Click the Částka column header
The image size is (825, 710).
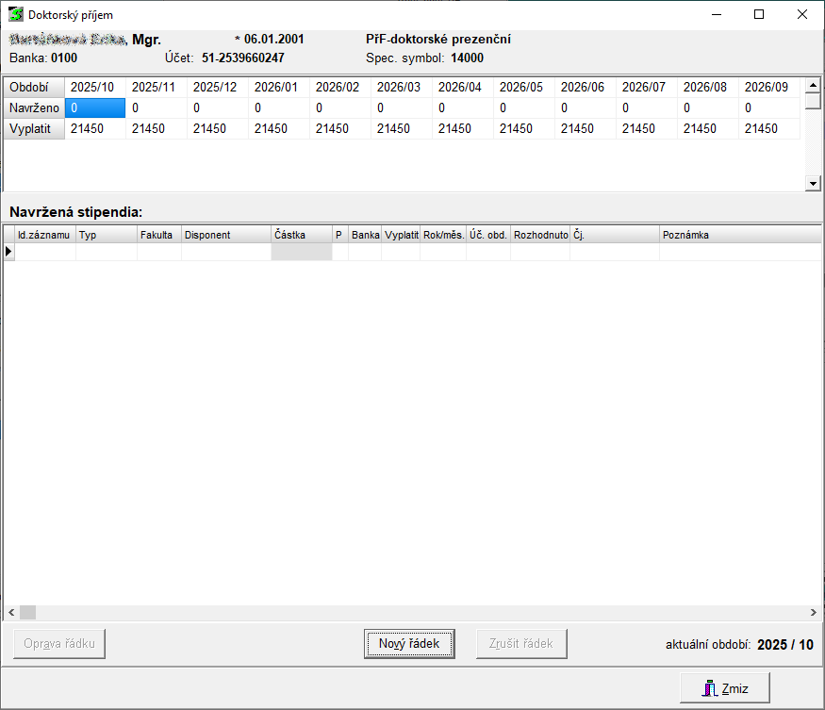(x=301, y=235)
